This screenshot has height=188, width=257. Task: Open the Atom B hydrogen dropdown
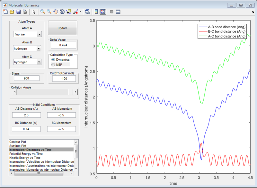click(x=27, y=48)
